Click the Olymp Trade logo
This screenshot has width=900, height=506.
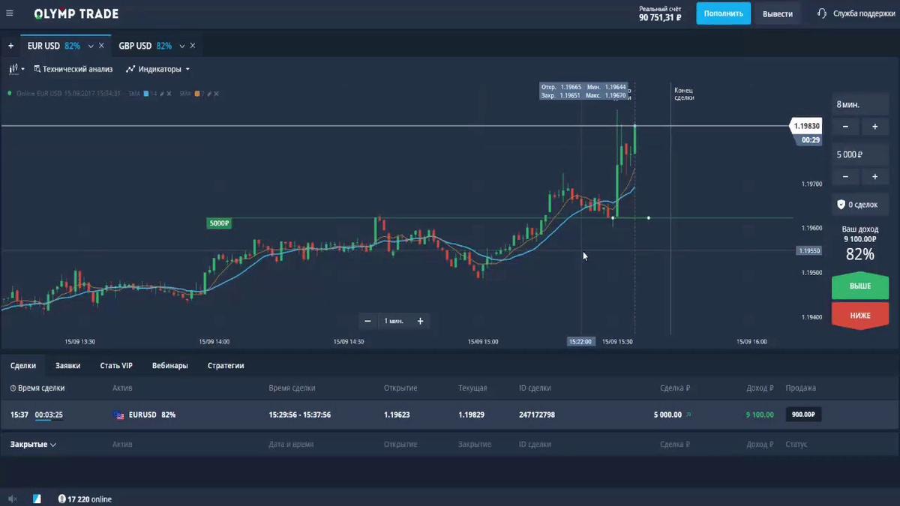pyautogui.click(x=76, y=13)
